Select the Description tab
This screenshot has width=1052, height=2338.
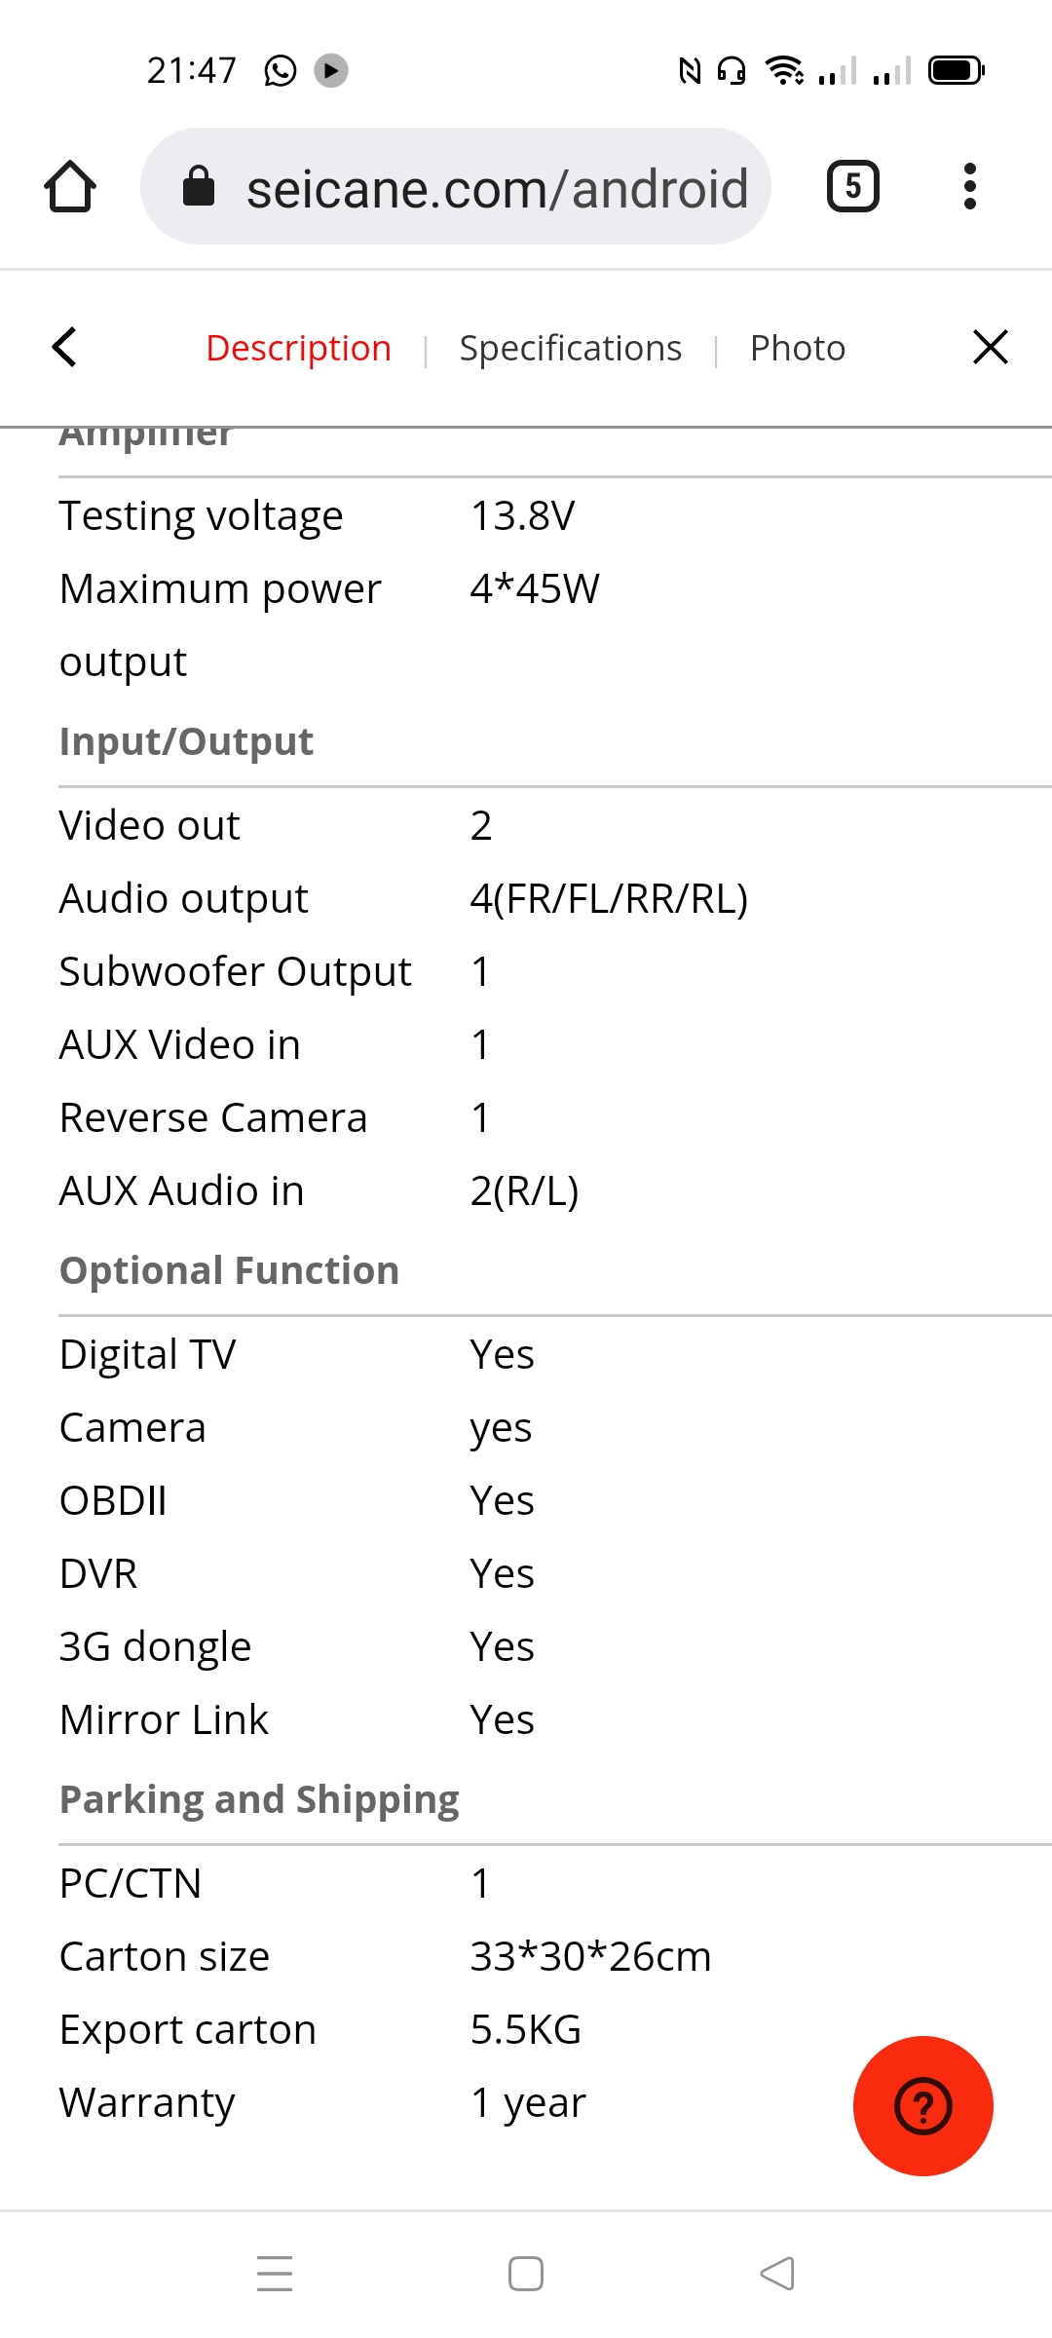(298, 348)
